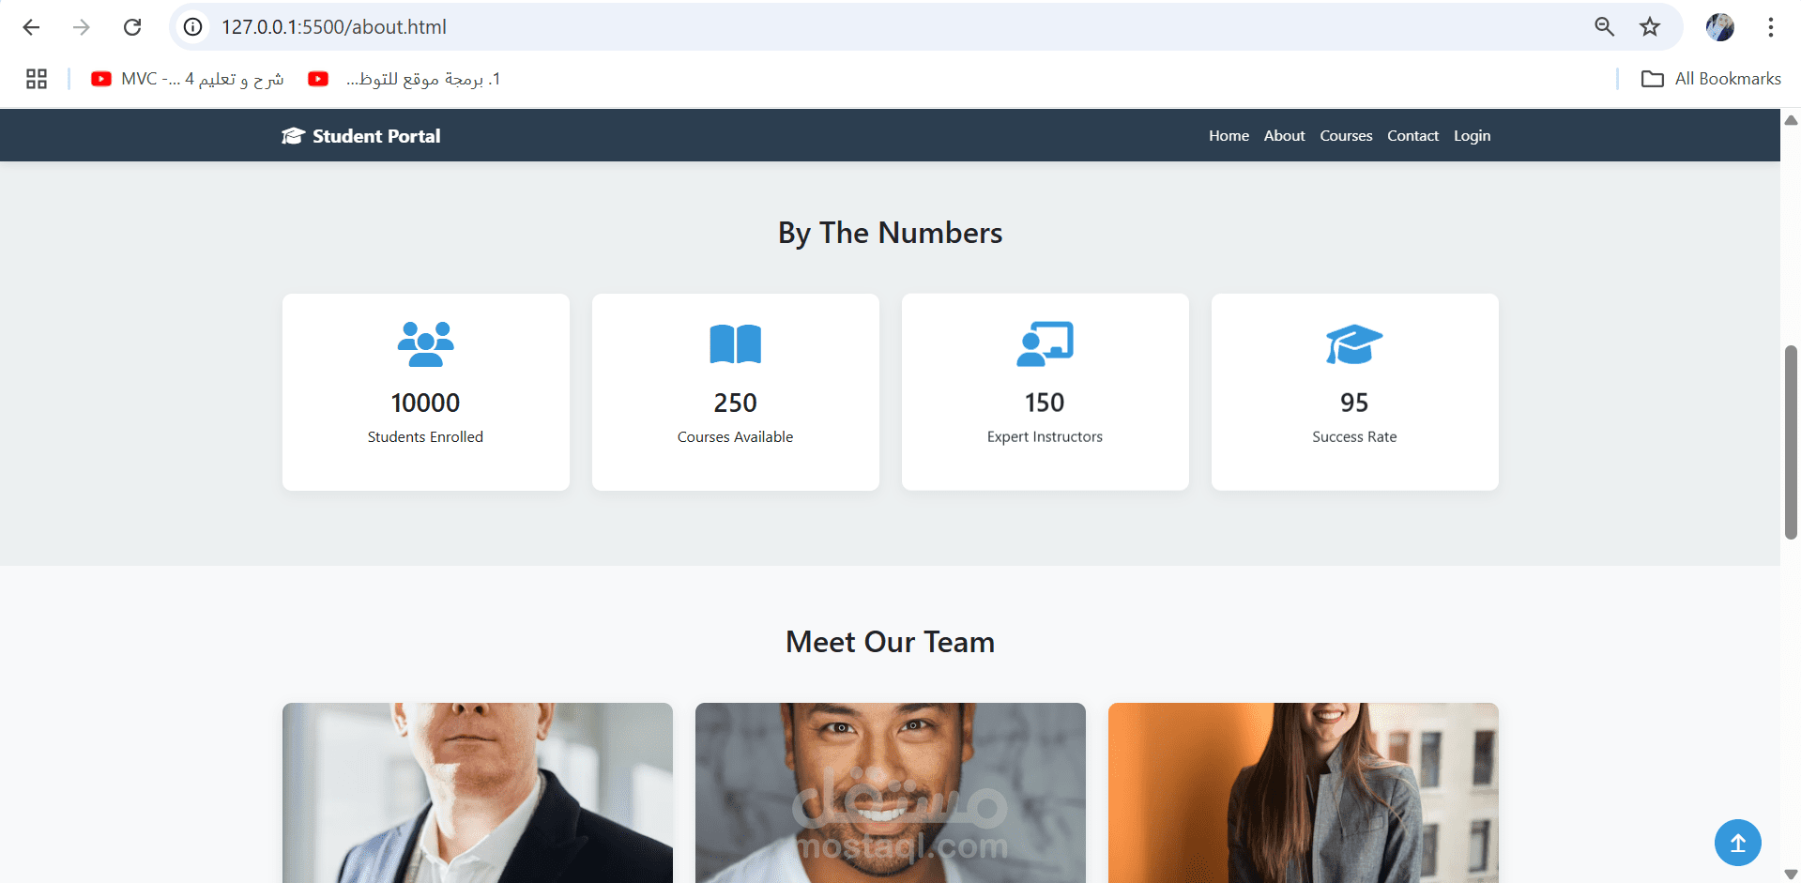Bookmark this page with the star icon
1801x883 pixels.
click(1649, 27)
